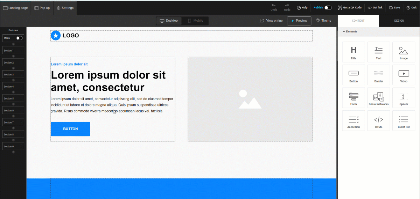This screenshot has width=420, height=199.
Task: Click the Save button
Action: (x=394, y=7)
